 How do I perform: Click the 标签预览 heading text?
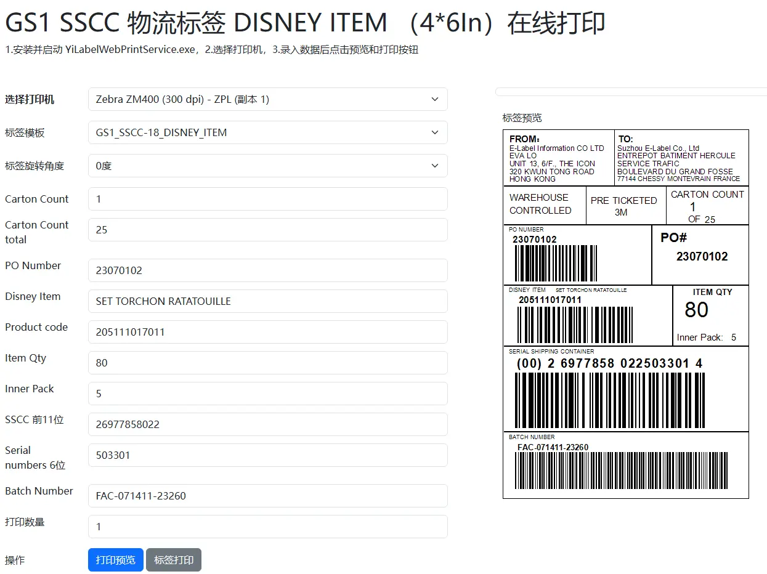pyautogui.click(x=522, y=118)
